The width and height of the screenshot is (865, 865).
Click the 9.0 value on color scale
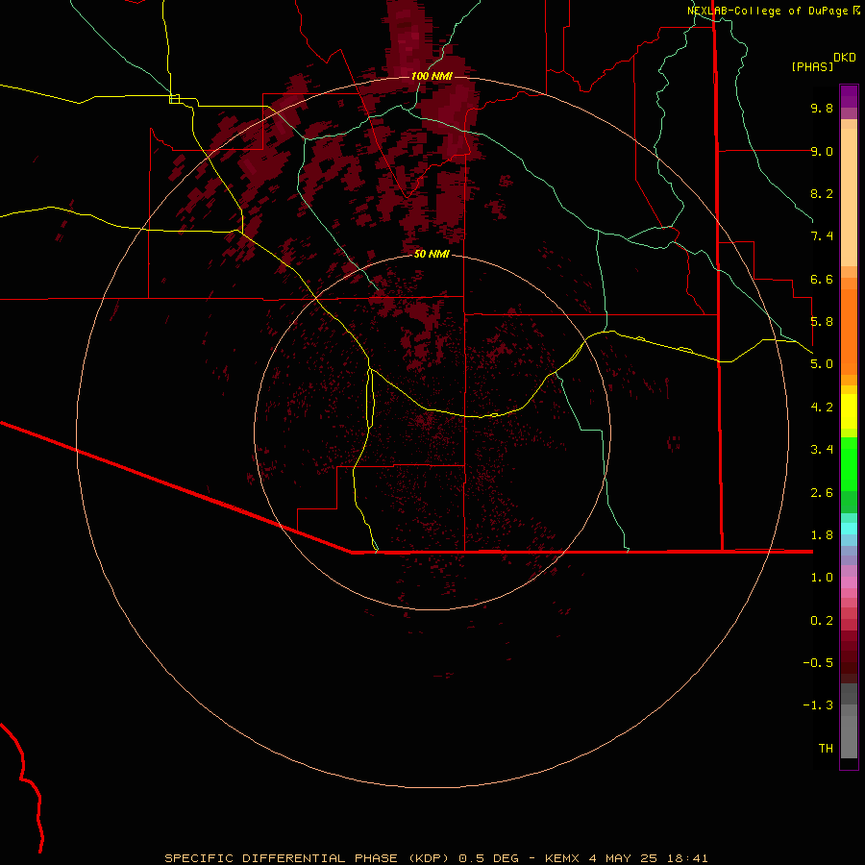click(x=822, y=151)
